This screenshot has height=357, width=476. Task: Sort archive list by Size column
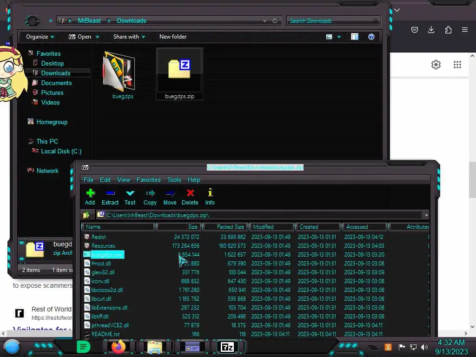(x=178, y=227)
